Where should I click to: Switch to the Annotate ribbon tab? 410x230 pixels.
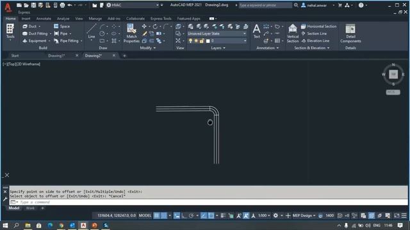pos(44,19)
